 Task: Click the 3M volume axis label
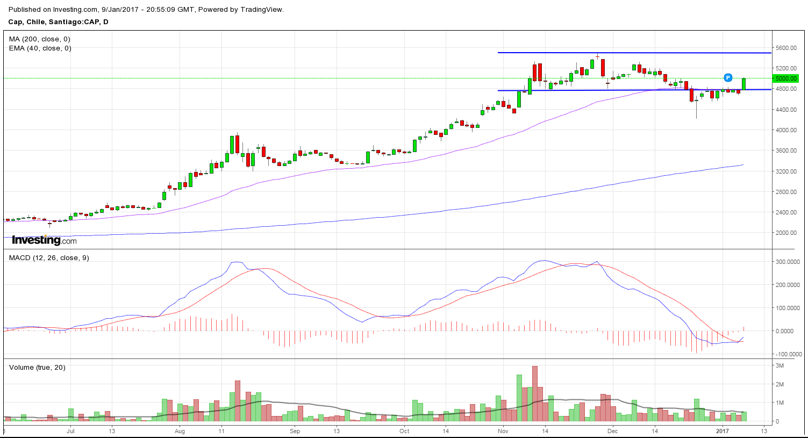pos(780,365)
